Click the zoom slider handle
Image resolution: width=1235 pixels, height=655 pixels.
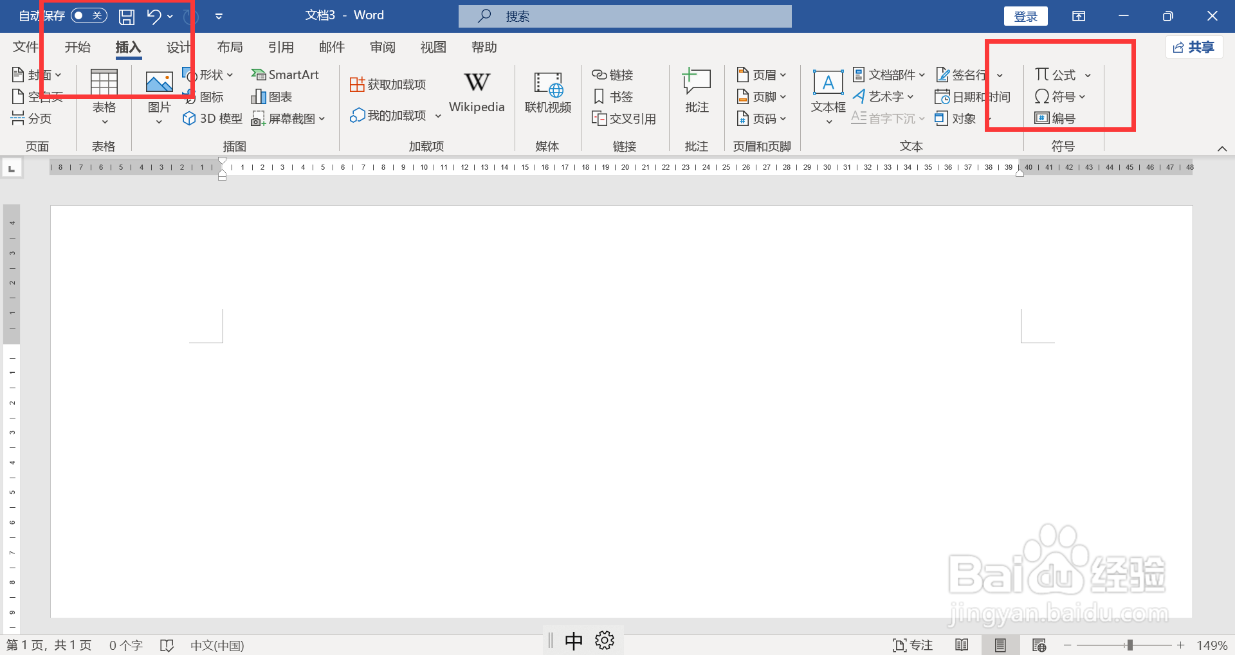(x=1130, y=645)
